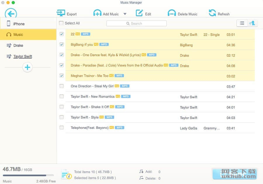Image resolution: width=263 pixels, height=184 pixels.
Task: Toggle the Select All checkbox
Action: click(x=61, y=23)
